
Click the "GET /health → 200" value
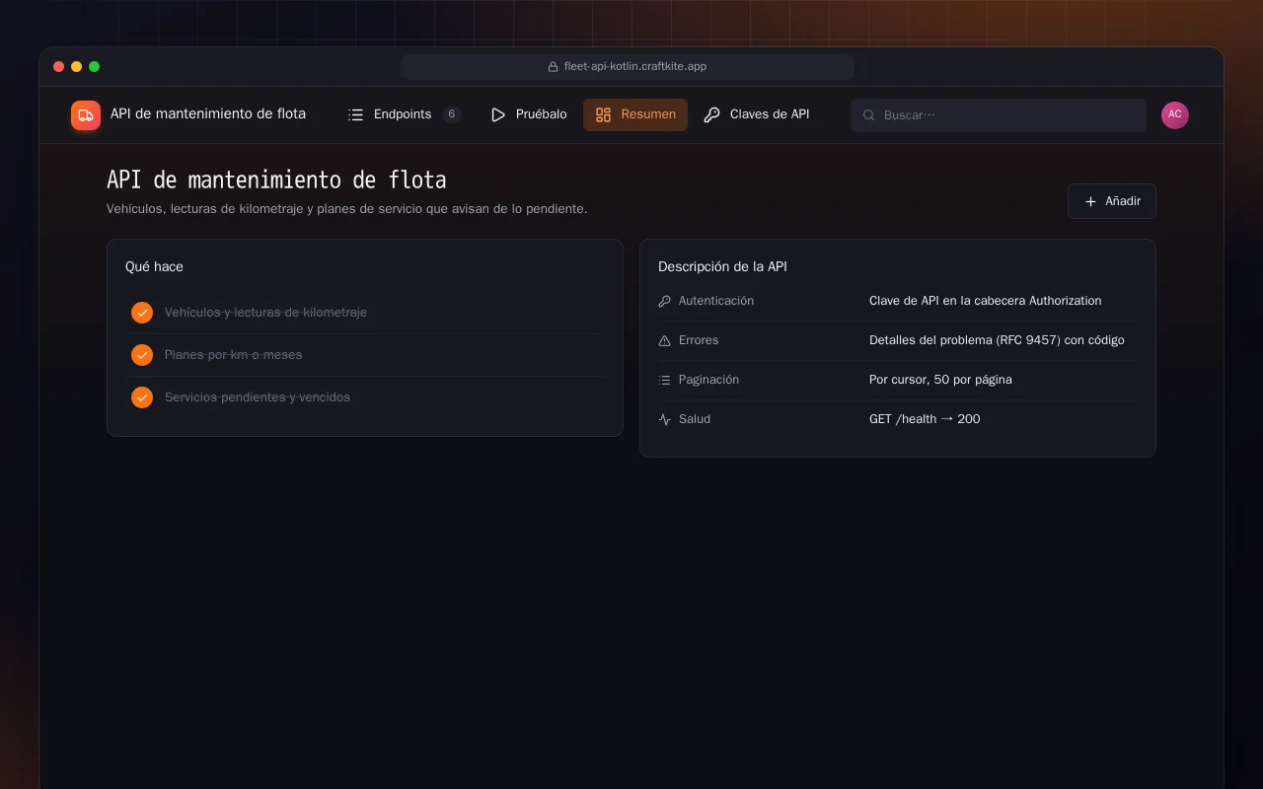click(925, 419)
